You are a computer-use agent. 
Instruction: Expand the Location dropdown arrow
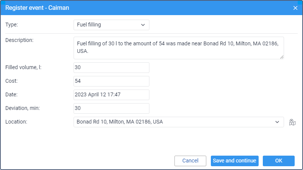[277, 122]
